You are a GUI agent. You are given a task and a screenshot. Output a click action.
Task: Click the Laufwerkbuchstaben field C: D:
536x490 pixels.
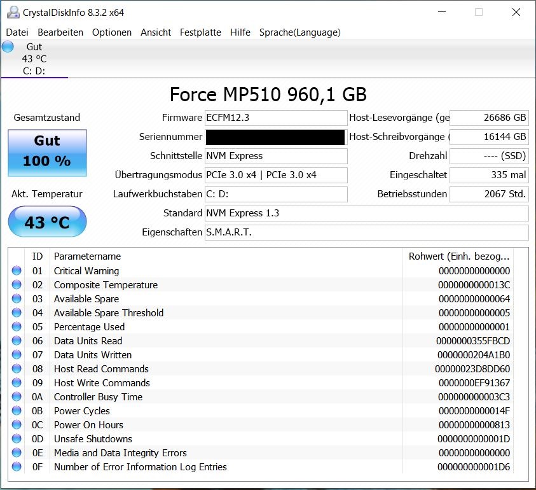coord(276,194)
